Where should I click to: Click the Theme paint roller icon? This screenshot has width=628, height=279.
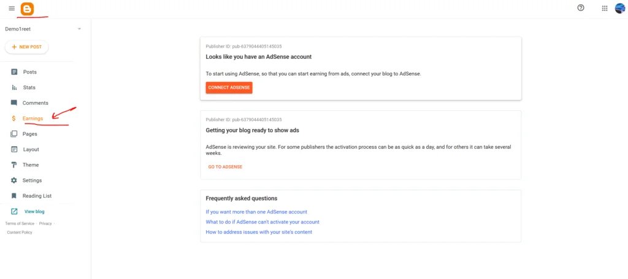pyautogui.click(x=14, y=165)
